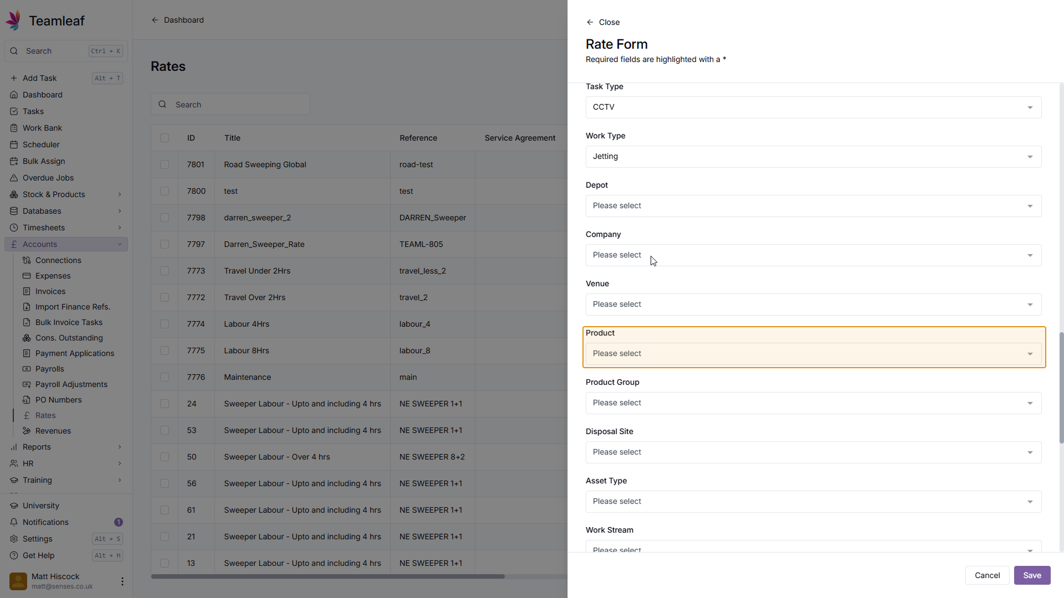This screenshot has height=598, width=1064.
Task: Go to Payment Applications in sidebar
Action: (x=75, y=353)
